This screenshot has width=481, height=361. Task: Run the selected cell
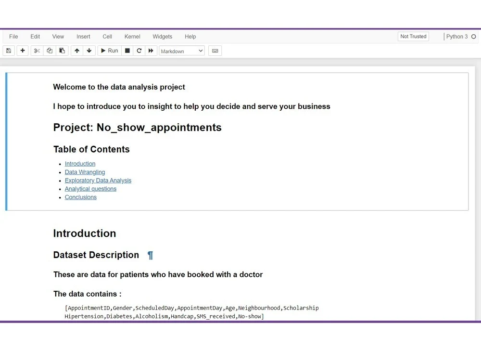[x=110, y=51]
